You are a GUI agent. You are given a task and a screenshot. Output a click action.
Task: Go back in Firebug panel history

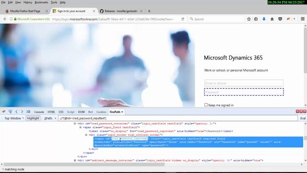[x=16, y=111]
